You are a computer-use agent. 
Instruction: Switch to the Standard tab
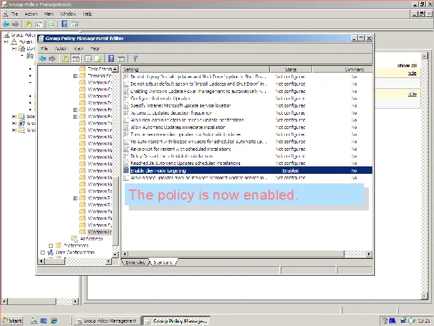163,262
